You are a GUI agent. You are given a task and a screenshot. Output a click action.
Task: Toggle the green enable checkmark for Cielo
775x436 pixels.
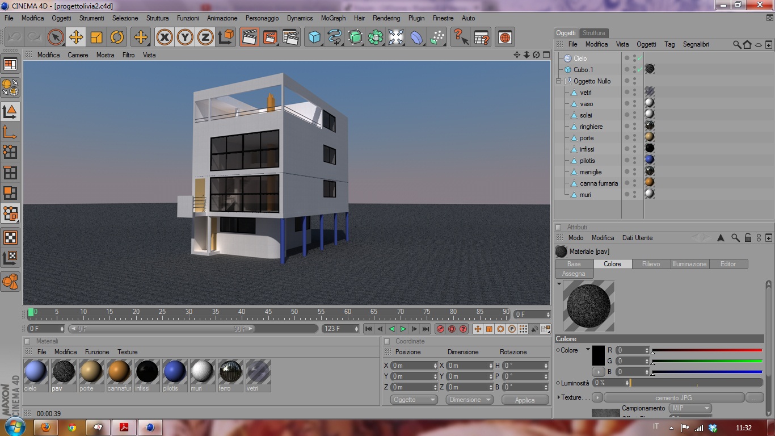click(x=639, y=58)
